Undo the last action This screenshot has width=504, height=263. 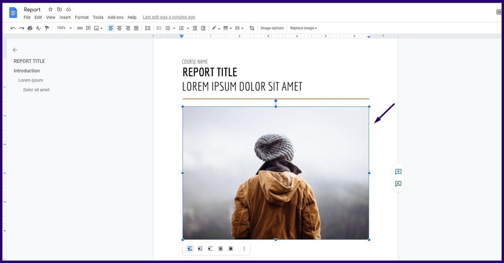tap(13, 28)
